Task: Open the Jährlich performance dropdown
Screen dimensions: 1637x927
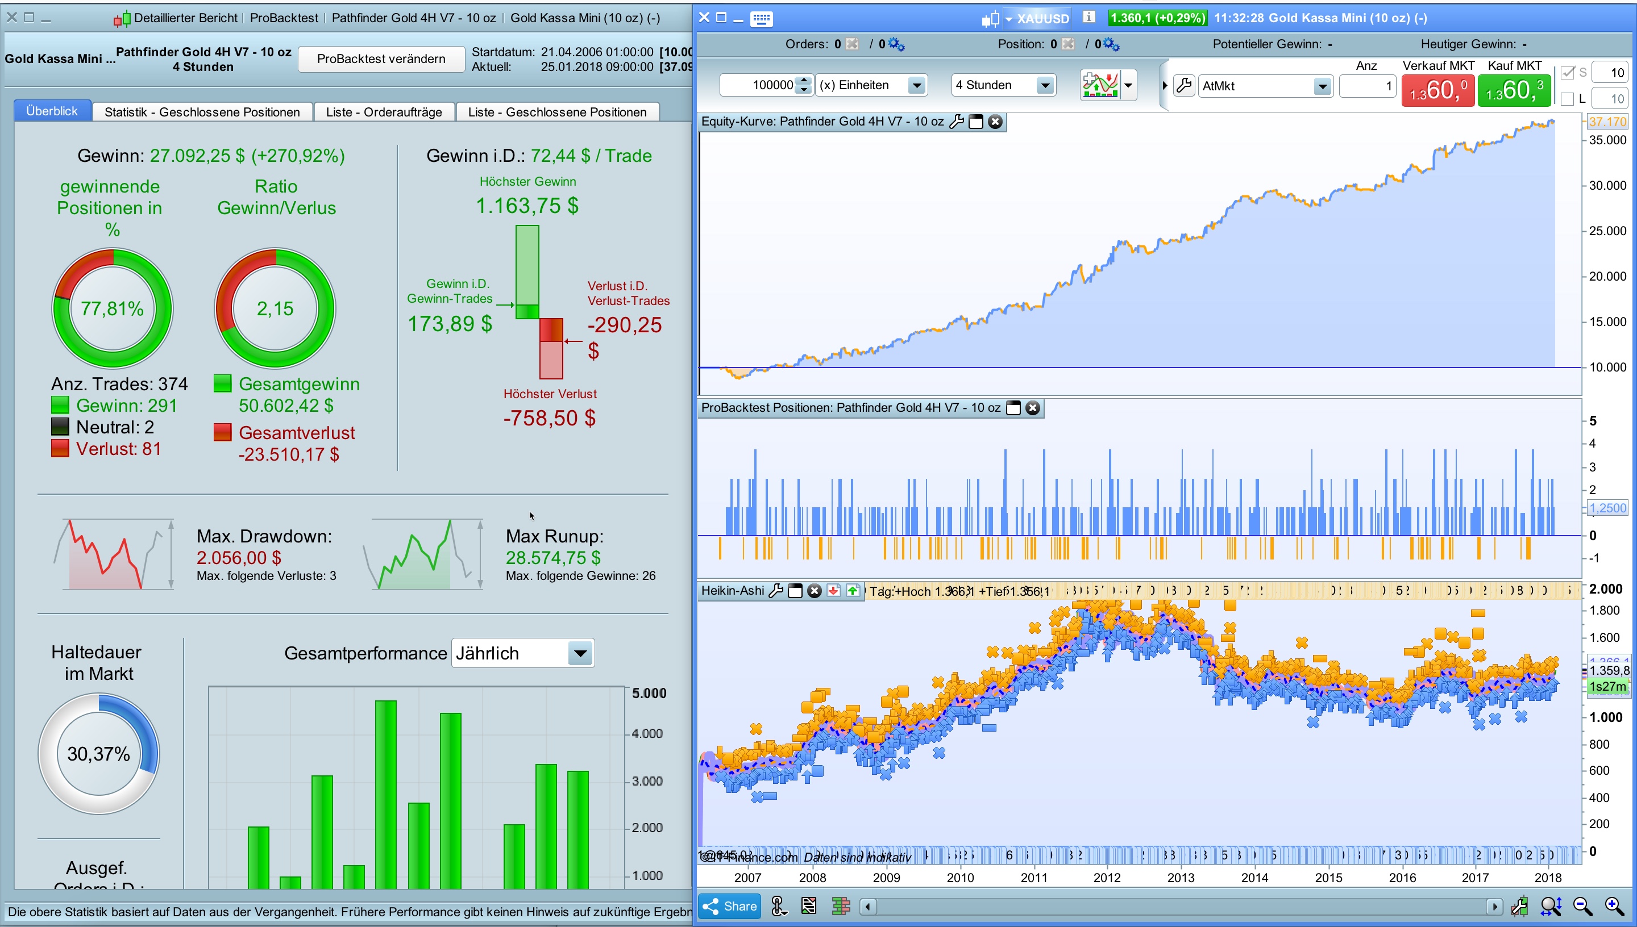Action: coord(580,653)
